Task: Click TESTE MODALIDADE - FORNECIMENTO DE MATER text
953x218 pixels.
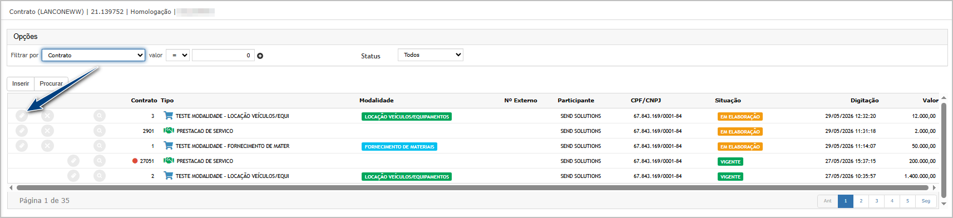Action: pos(233,146)
